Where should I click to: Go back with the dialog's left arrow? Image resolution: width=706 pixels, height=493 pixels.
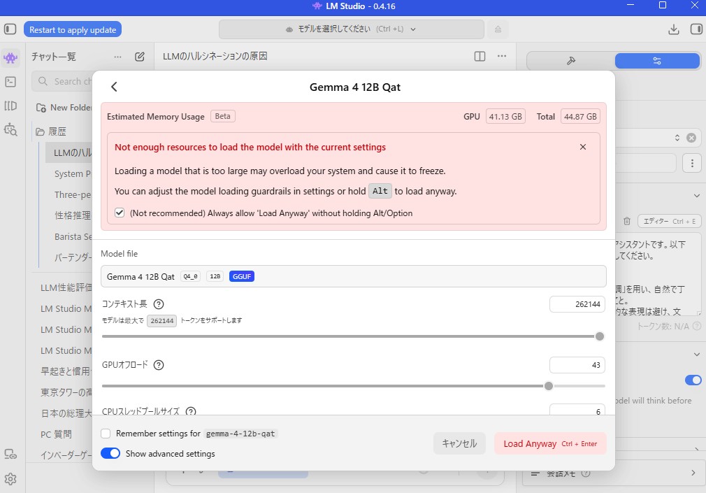pyautogui.click(x=114, y=87)
